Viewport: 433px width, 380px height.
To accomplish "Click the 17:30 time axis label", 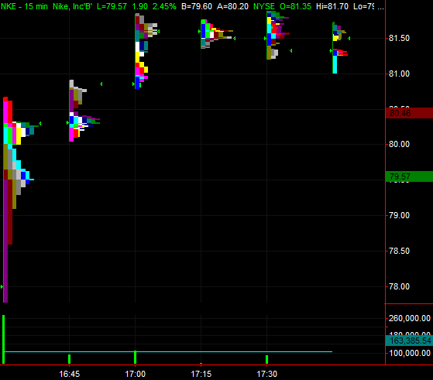I will 266,374.
